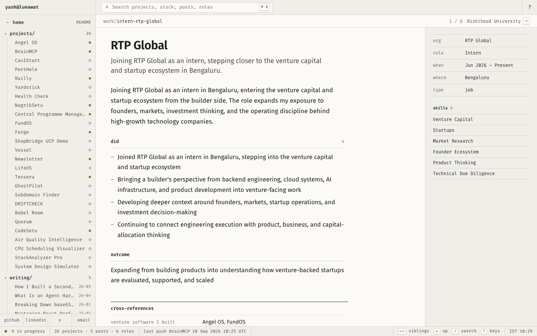The height and width of the screenshot is (336, 537).
Task: Open ShopBridge UCP Demo
Action: pos(52,141)
